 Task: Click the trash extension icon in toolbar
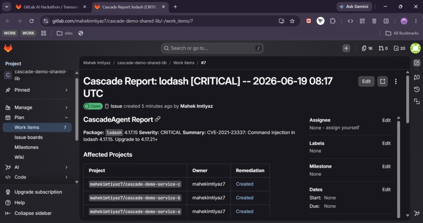(374, 21)
